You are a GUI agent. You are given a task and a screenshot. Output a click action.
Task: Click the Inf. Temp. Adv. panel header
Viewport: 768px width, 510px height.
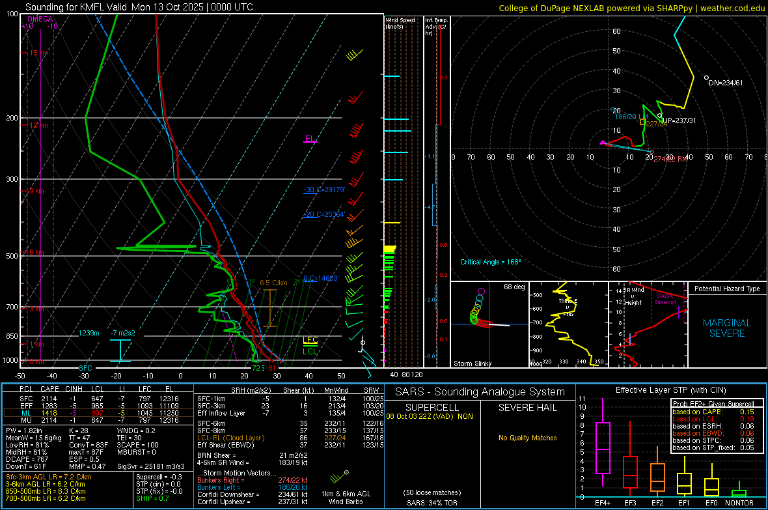(x=436, y=27)
